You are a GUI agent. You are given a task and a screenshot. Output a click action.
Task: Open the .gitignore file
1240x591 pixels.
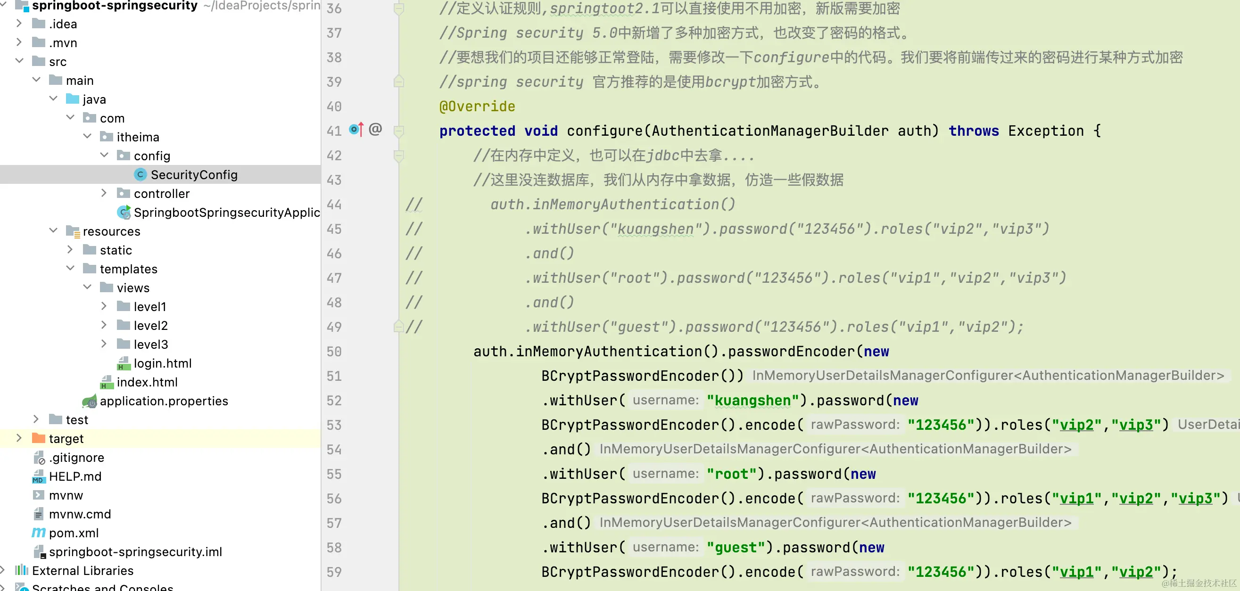coord(76,458)
